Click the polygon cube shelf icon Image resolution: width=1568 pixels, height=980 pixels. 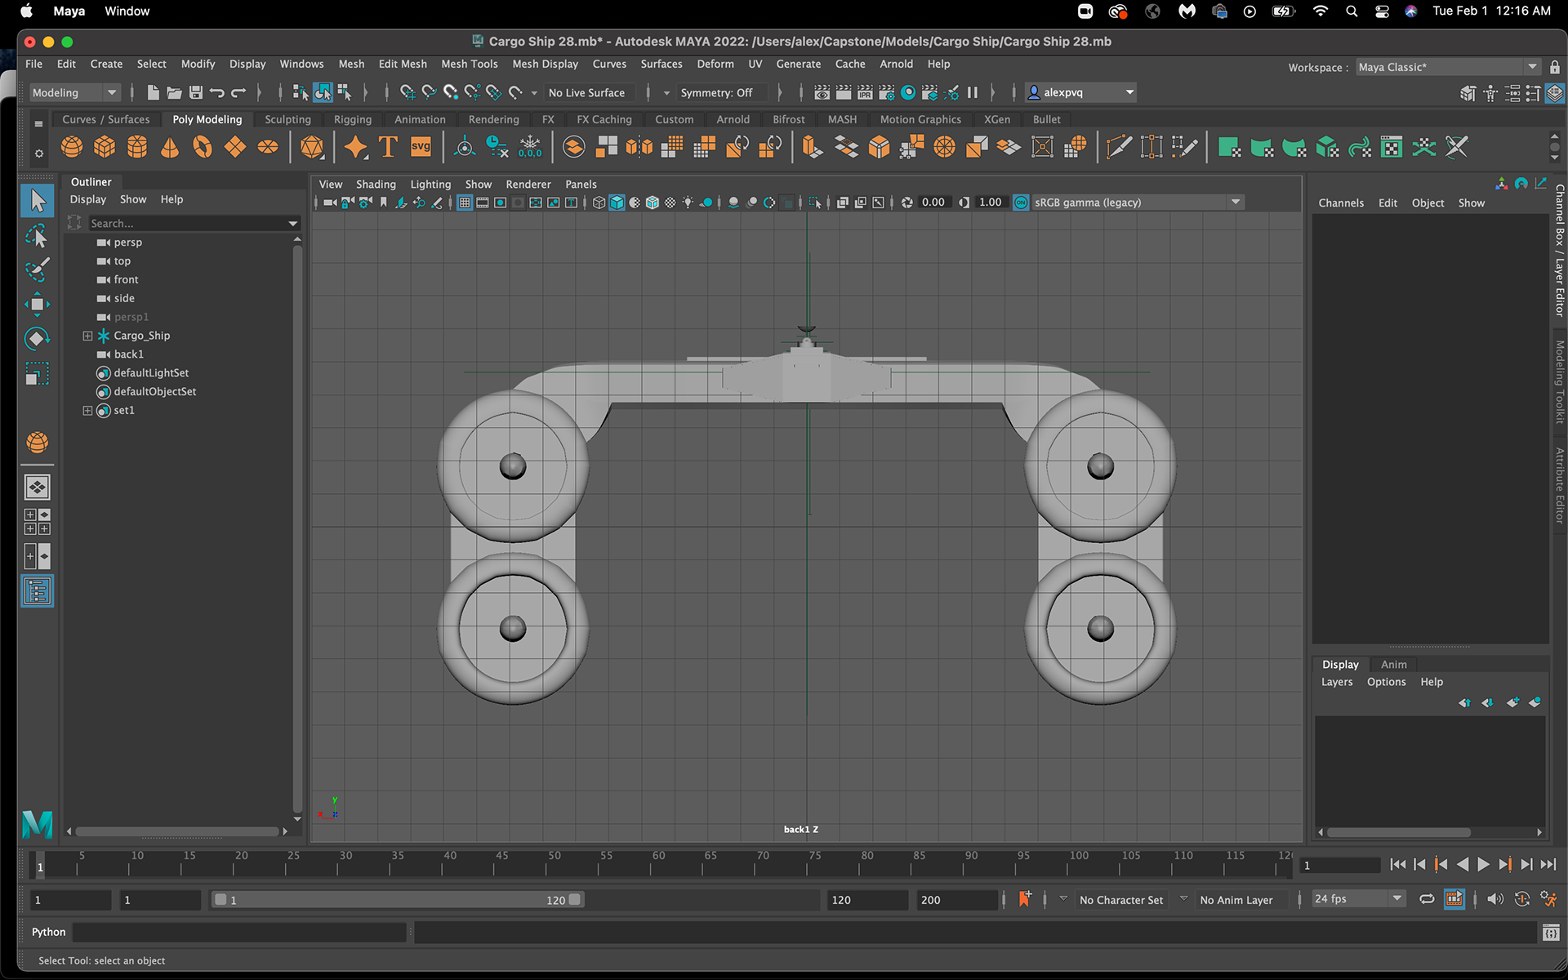(x=105, y=147)
